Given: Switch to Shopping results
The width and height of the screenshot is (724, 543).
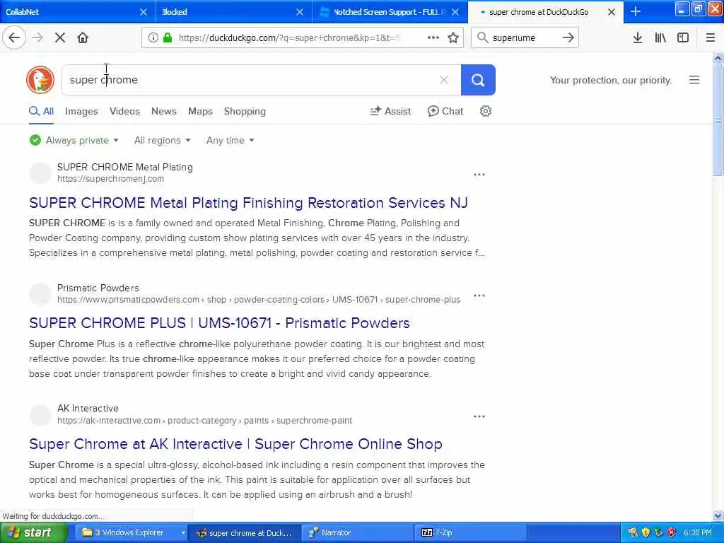Looking at the screenshot, I should tap(245, 111).
